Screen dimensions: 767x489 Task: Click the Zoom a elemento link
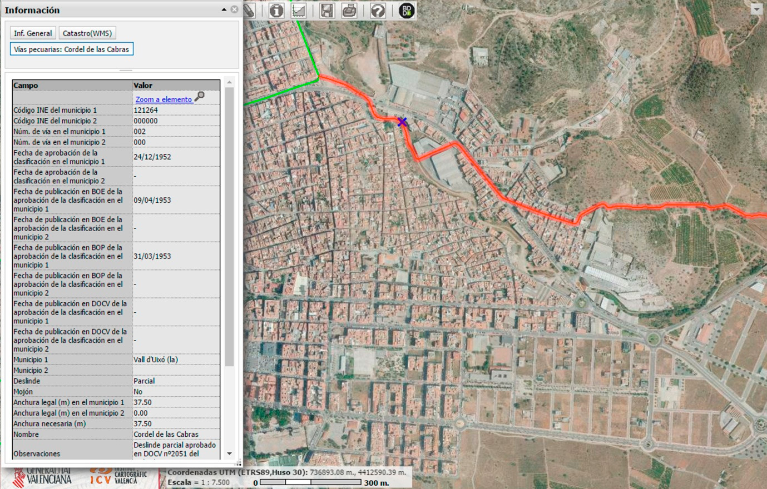point(164,99)
